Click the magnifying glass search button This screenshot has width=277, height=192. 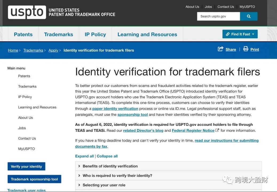(249, 16)
